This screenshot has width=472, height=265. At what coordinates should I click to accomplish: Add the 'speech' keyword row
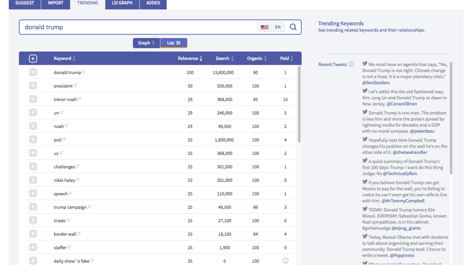(33, 194)
